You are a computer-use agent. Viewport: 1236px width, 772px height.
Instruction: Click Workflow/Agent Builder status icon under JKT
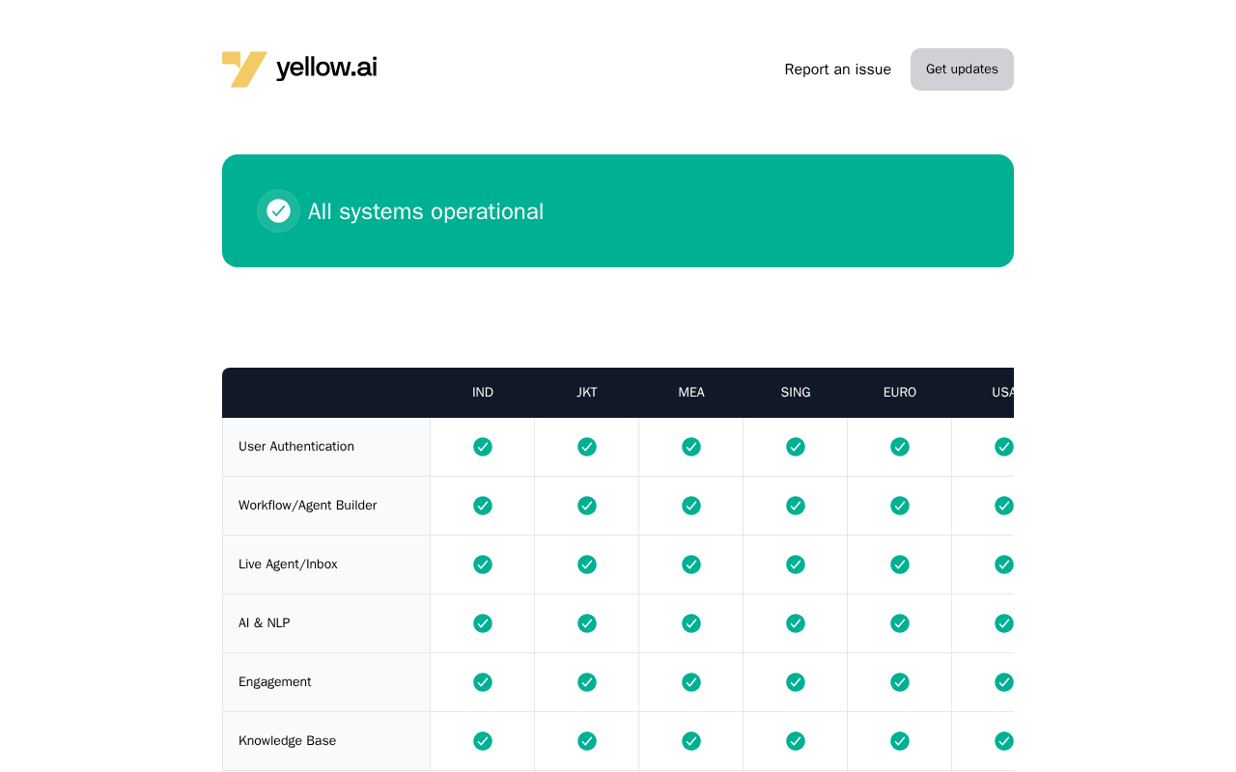[x=587, y=506]
